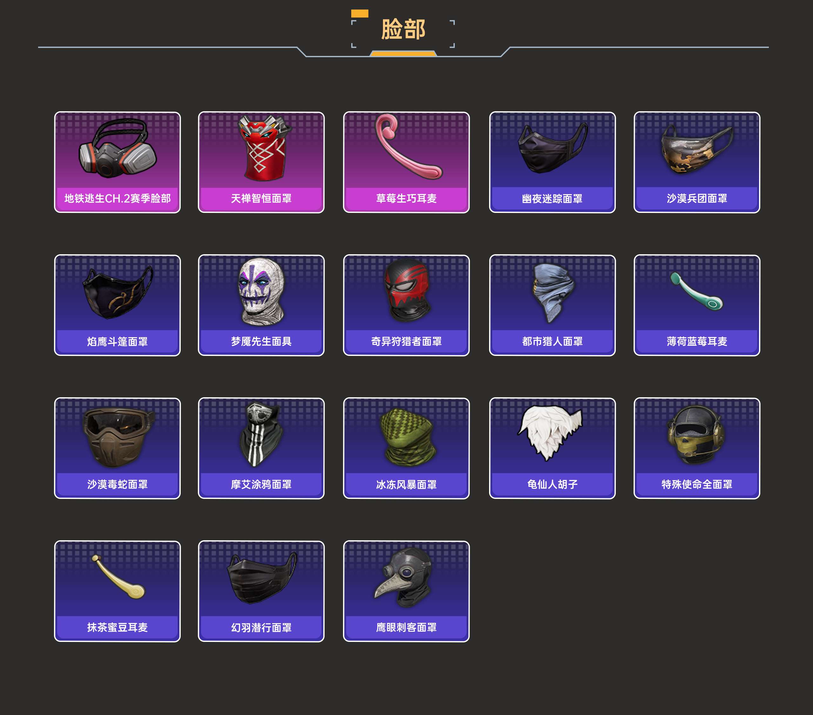This screenshot has height=715, width=813.
Task: Open the 特殊使命全面罩 helmet card
Action: pos(696,448)
